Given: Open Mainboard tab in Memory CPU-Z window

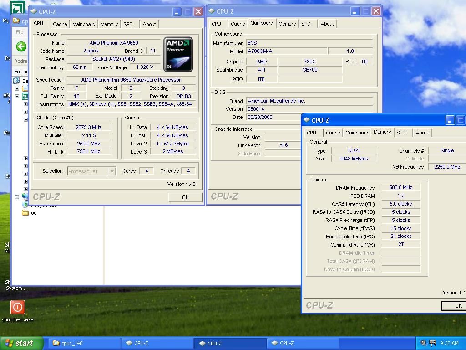Looking at the screenshot, I should tap(357, 133).
